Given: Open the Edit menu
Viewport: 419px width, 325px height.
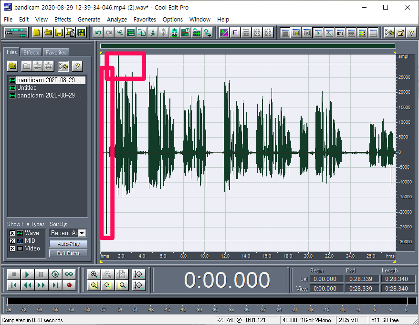Looking at the screenshot, I should pos(24,19).
